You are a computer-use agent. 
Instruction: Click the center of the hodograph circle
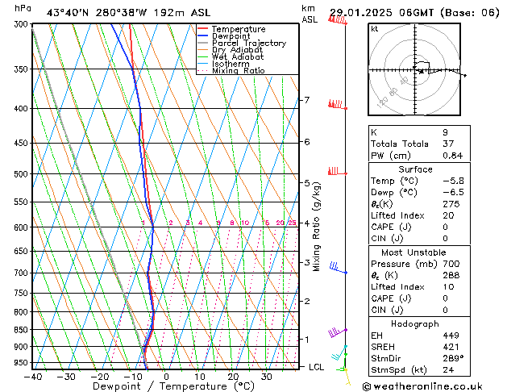417,71
